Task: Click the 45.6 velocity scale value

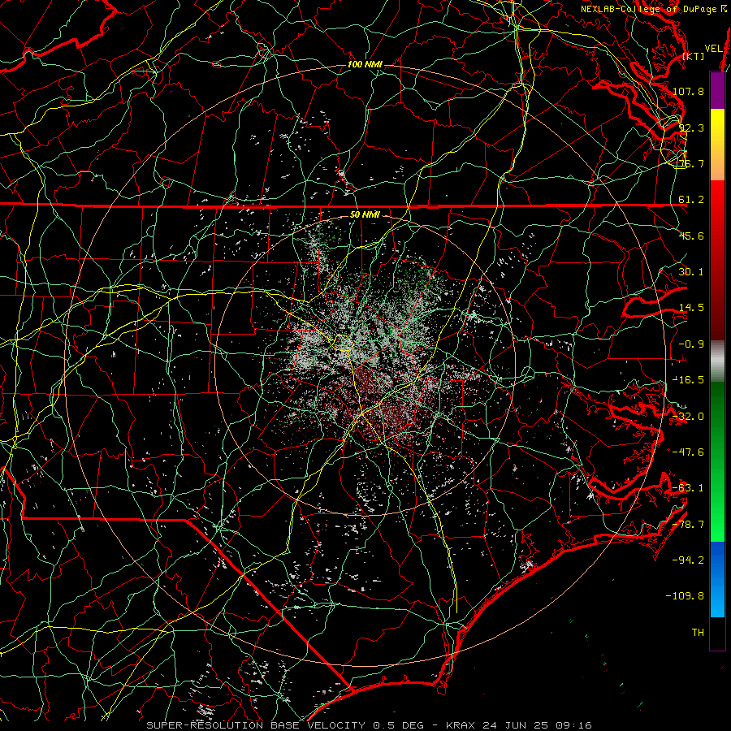Action: (x=691, y=236)
